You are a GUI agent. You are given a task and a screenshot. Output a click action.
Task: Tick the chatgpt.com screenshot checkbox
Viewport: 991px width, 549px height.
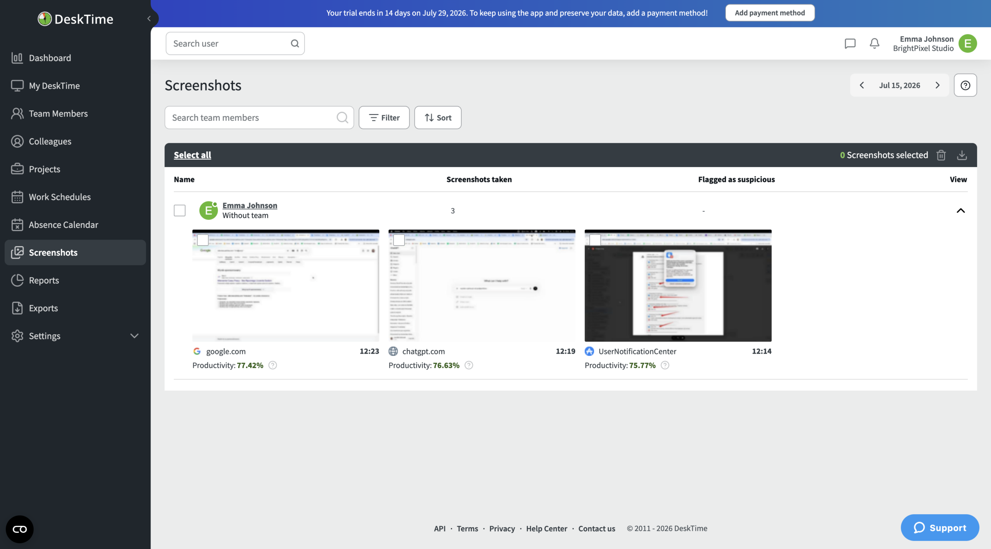pos(399,240)
